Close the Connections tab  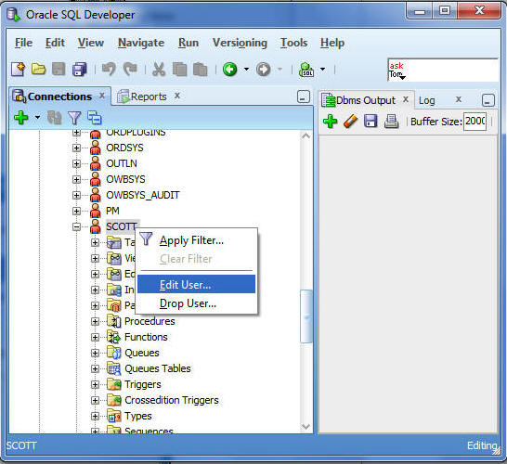(102, 96)
